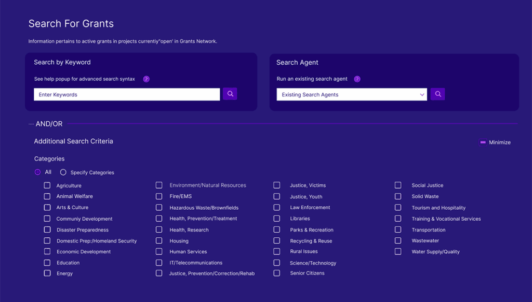
Task: Click the Search Agent magnifier button
Action: click(437, 94)
